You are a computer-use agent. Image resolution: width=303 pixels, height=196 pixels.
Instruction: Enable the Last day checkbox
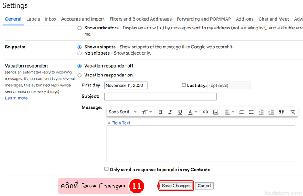pyautogui.click(x=183, y=85)
